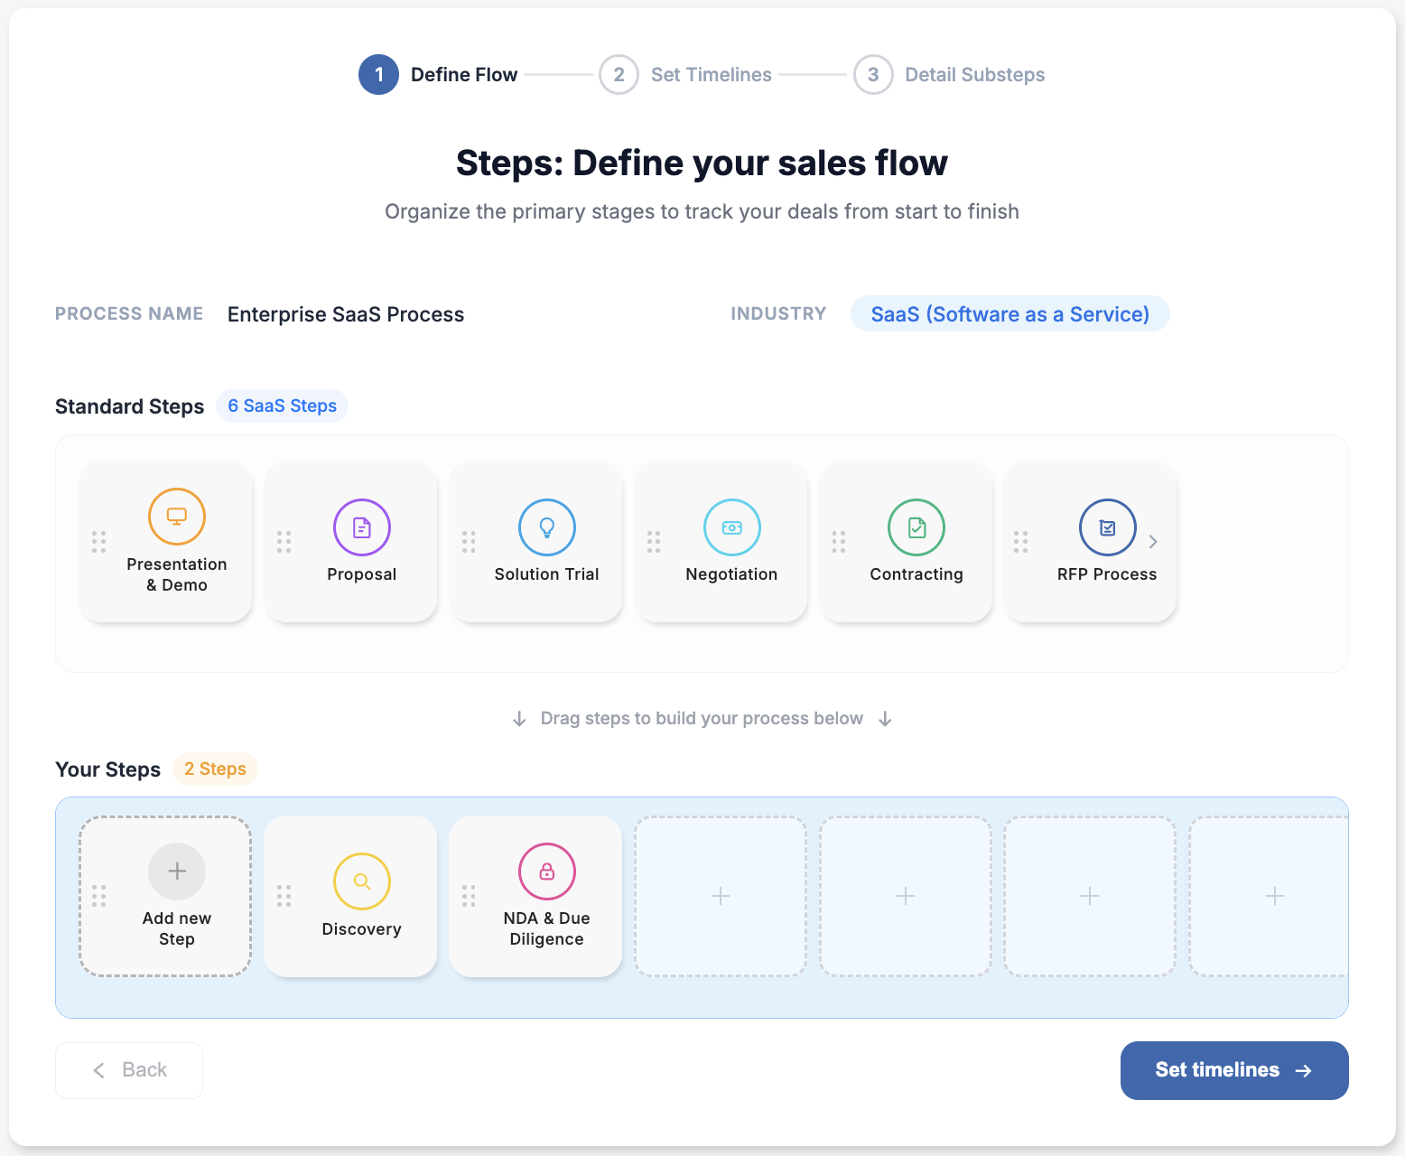Click the Set timelines button
Viewport: 1405px width, 1156px height.
coord(1234,1070)
